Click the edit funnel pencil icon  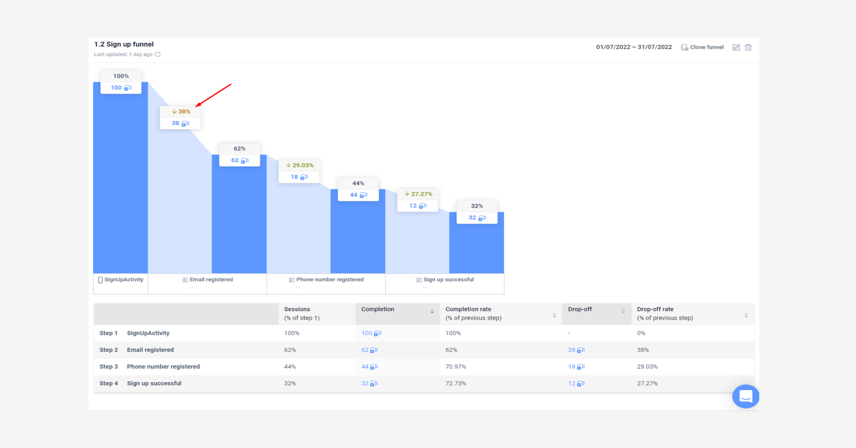[736, 47]
